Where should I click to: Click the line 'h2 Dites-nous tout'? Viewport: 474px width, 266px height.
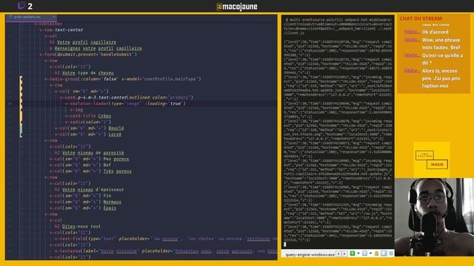coord(78,227)
